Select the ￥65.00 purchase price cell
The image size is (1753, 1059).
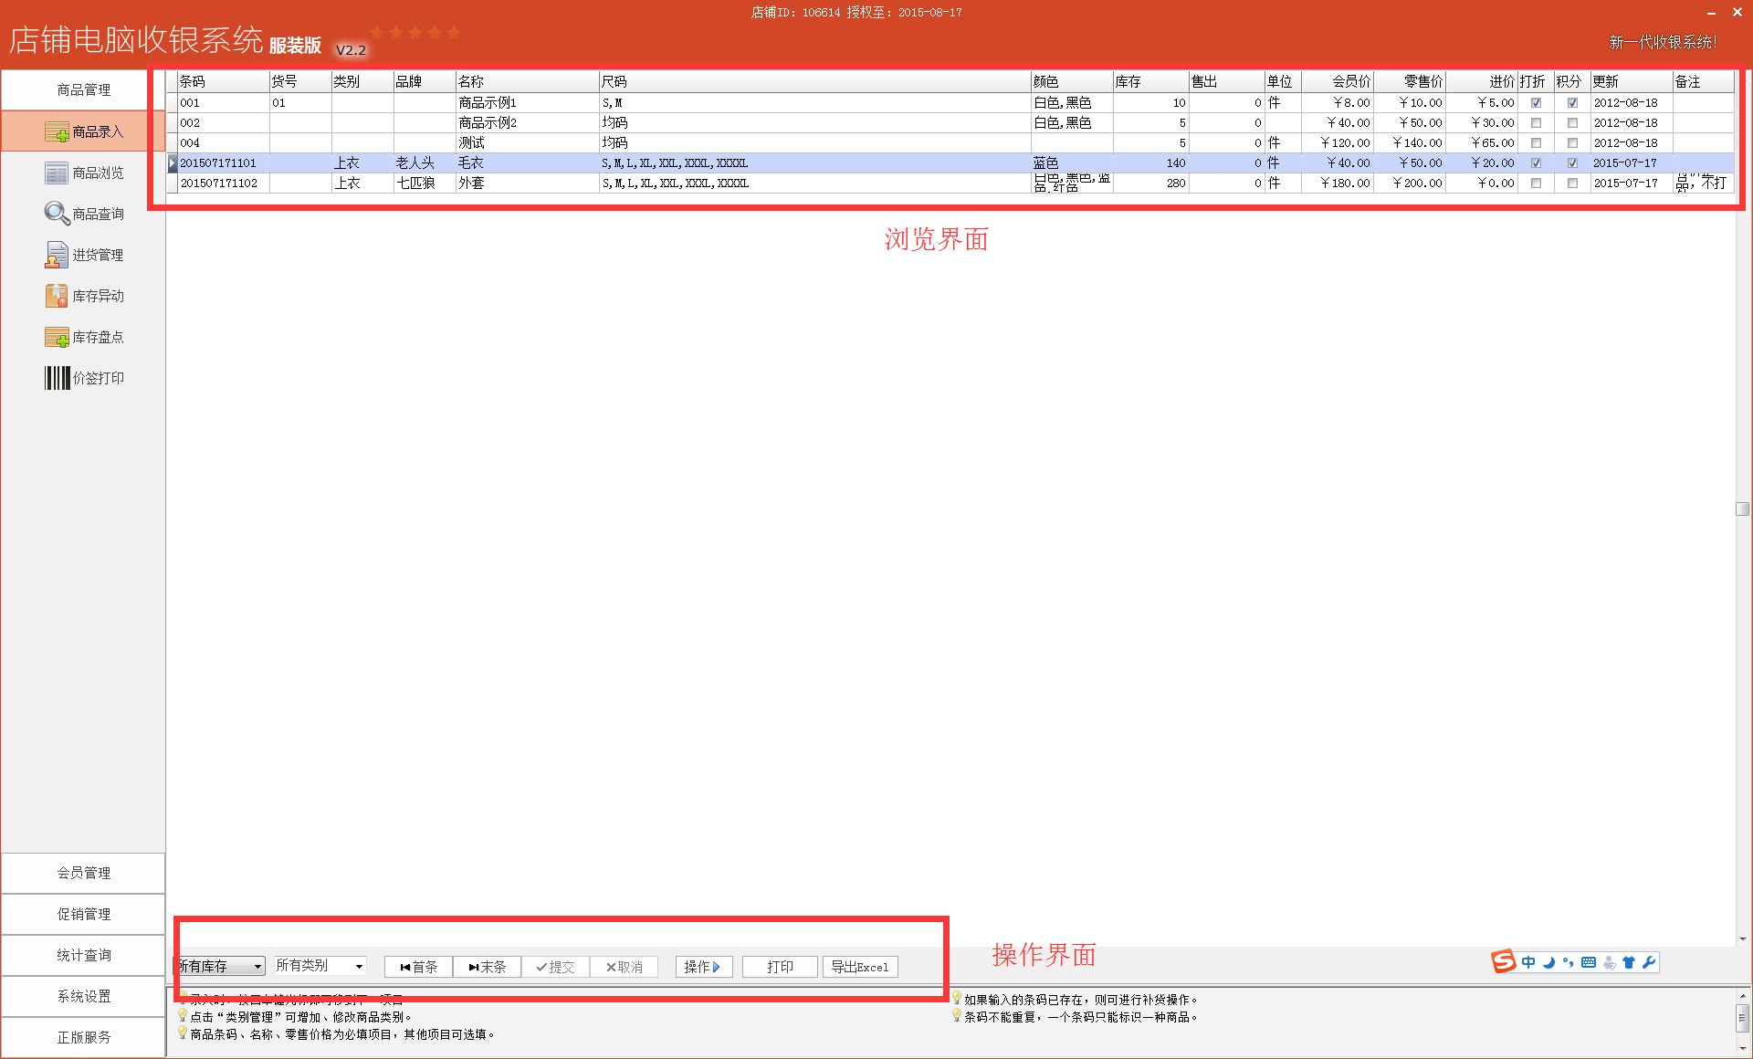coord(1483,143)
